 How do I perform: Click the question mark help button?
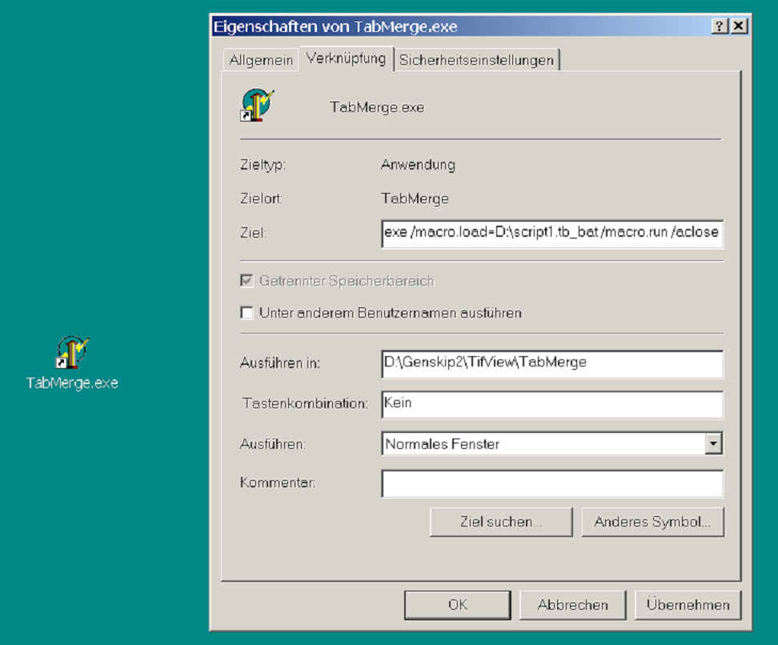(720, 26)
